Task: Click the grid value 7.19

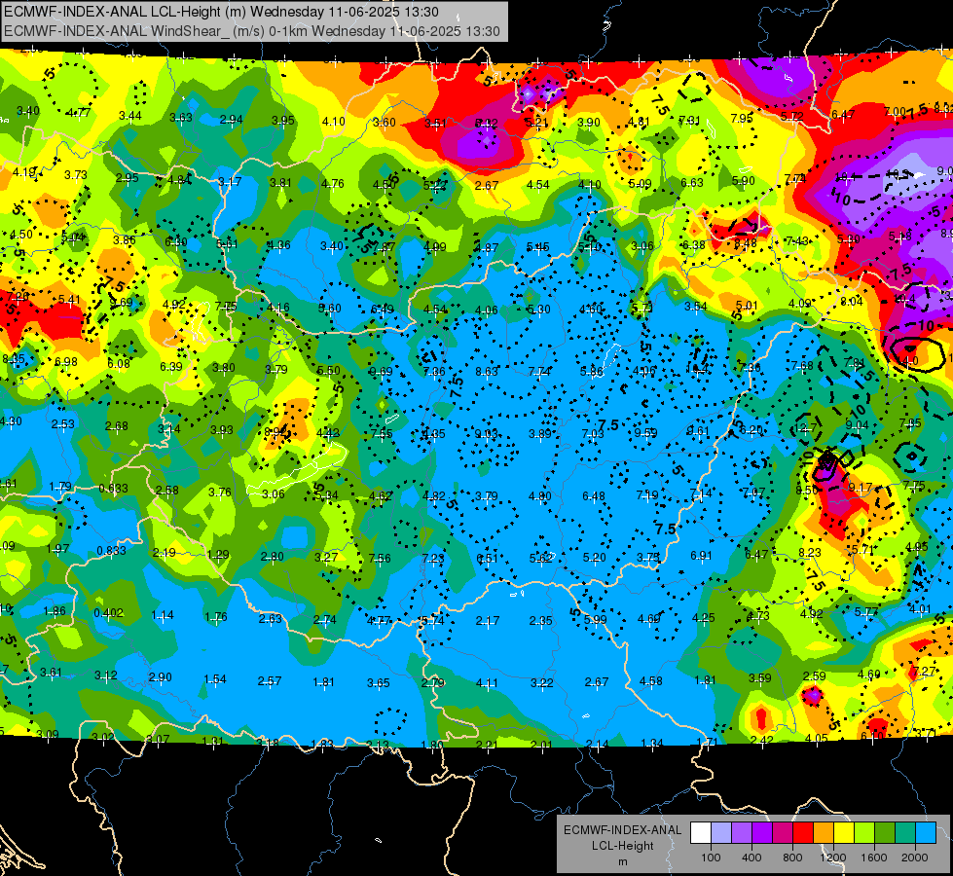Action: (x=646, y=494)
